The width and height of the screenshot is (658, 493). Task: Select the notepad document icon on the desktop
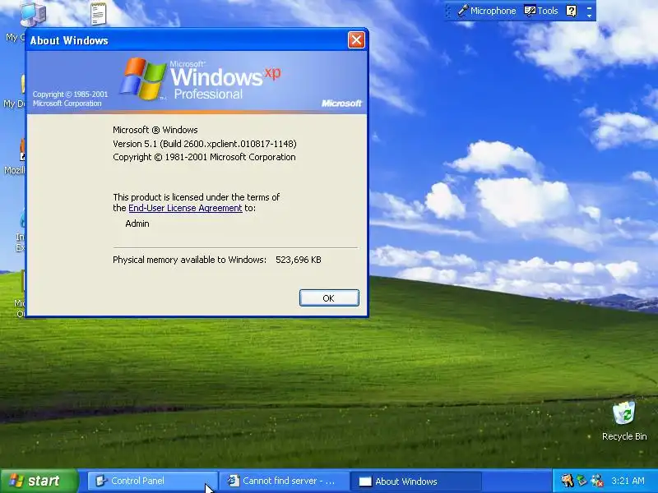pos(98,13)
